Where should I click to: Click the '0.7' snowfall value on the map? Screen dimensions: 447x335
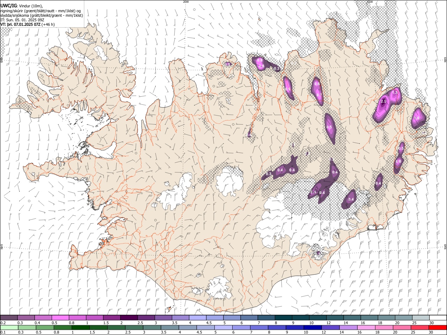pos(319,95)
